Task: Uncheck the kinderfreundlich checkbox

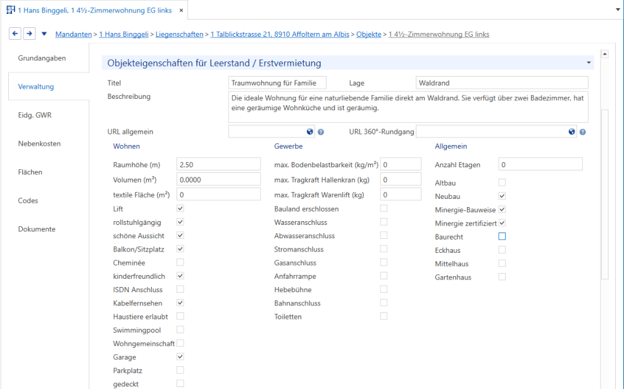Action: (180, 276)
